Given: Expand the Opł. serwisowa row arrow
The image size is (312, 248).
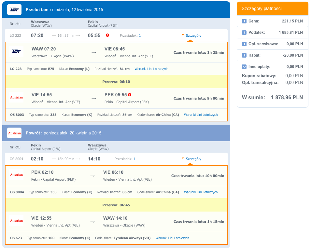Looking at the screenshot, I should [244, 44].
